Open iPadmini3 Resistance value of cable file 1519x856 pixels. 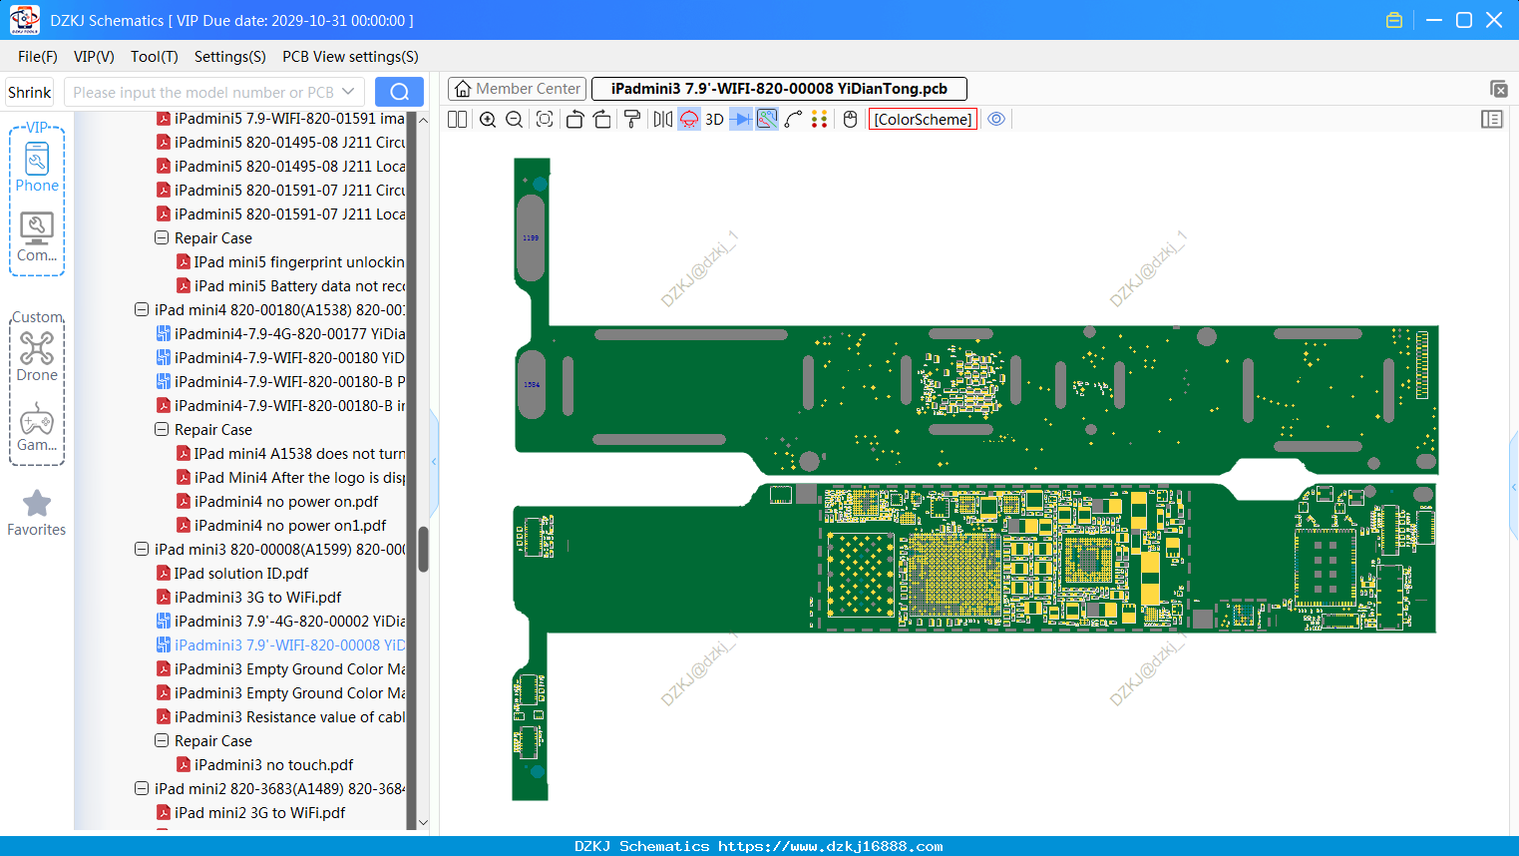coord(281,717)
